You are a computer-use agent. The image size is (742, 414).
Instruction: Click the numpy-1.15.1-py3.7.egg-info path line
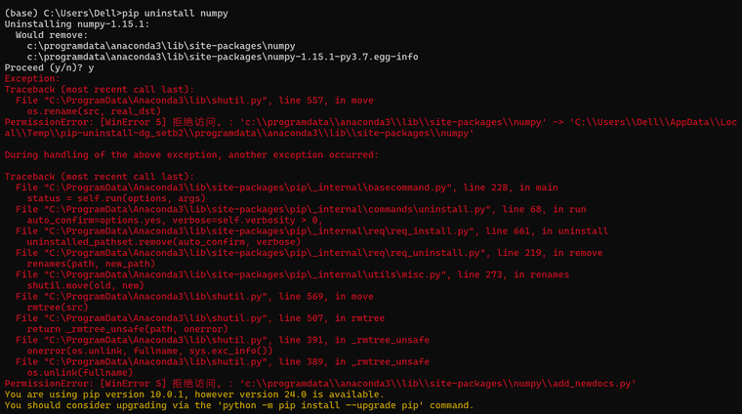[223, 57]
